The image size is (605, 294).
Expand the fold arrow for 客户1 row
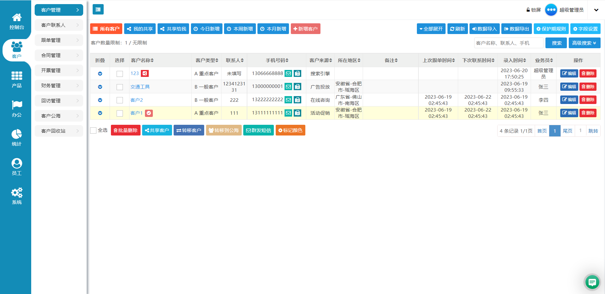[100, 113]
